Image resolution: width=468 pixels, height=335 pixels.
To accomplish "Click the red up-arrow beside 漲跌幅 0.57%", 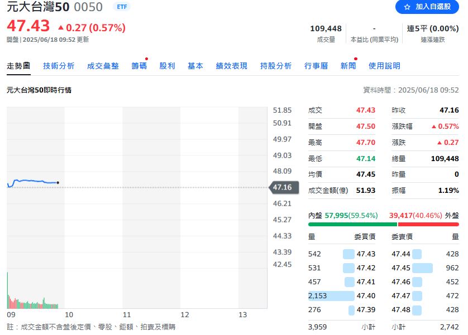I will [x=434, y=127].
